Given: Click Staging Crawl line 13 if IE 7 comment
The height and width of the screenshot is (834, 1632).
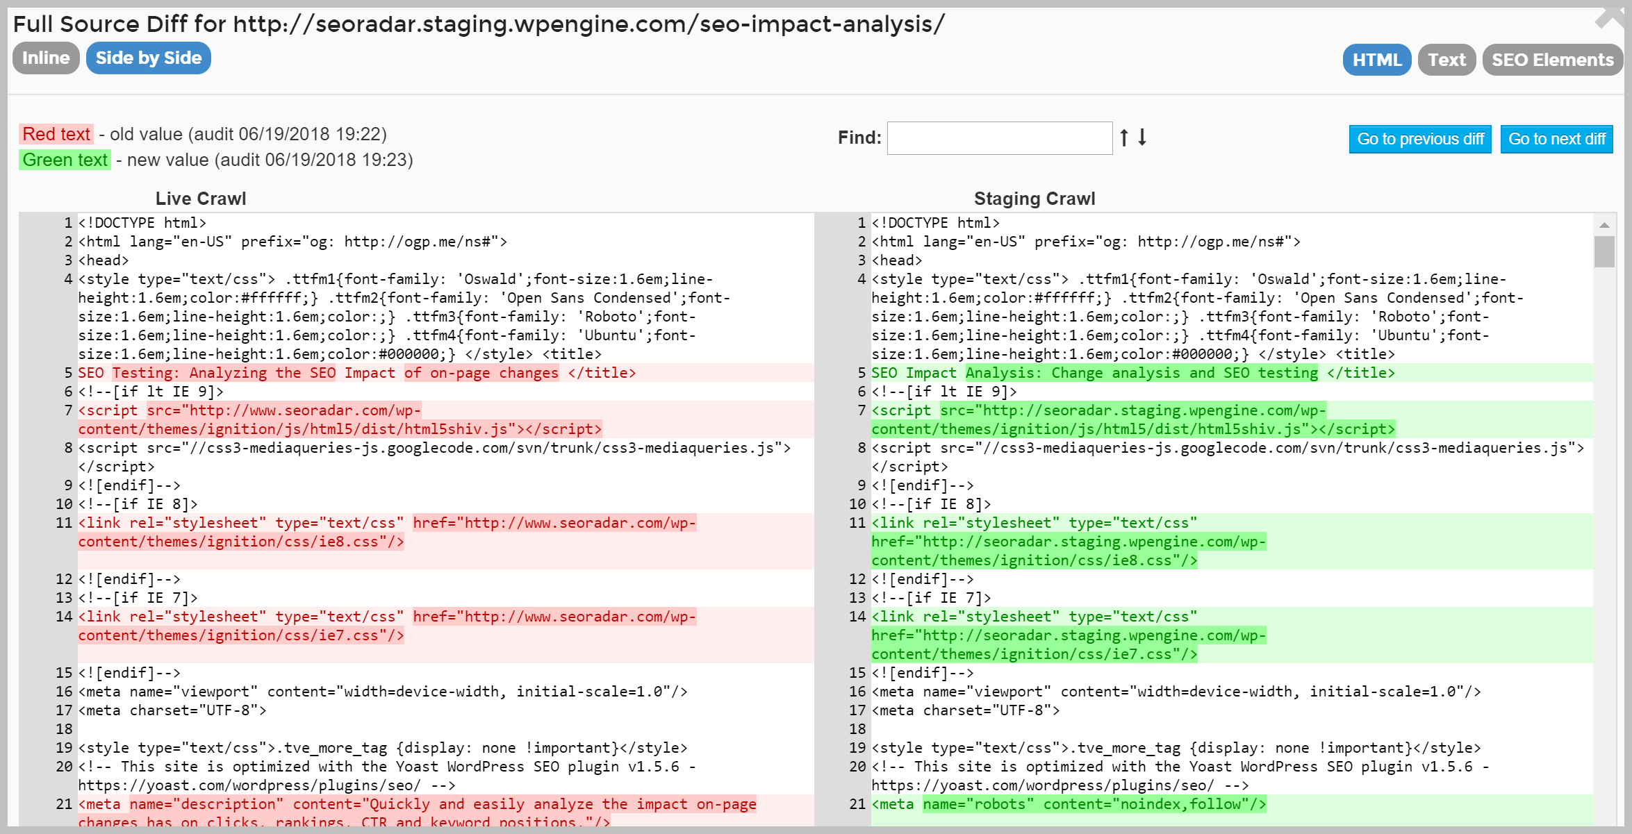Looking at the screenshot, I should [932, 598].
